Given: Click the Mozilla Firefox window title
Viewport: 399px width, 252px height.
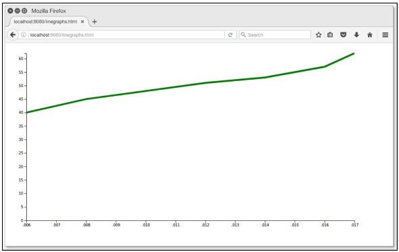Looking at the screenshot, I should tap(49, 11).
